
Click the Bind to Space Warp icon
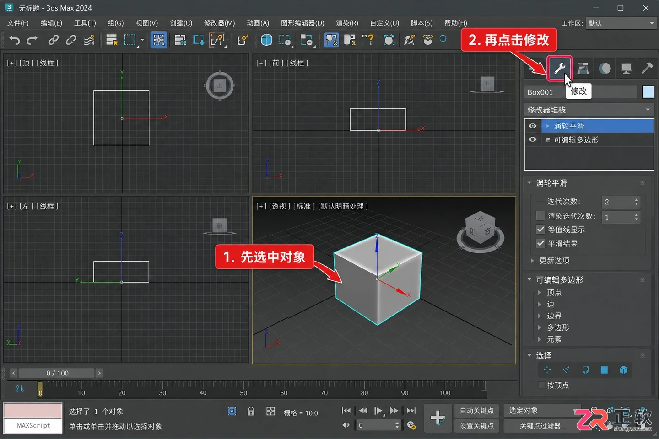pyautogui.click(x=89, y=40)
